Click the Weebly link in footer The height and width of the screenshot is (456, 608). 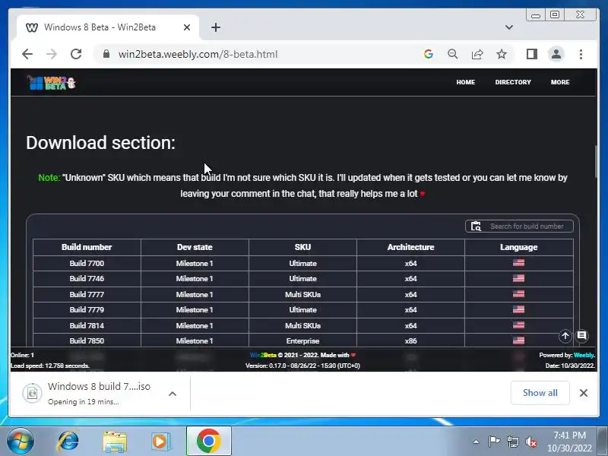584,355
